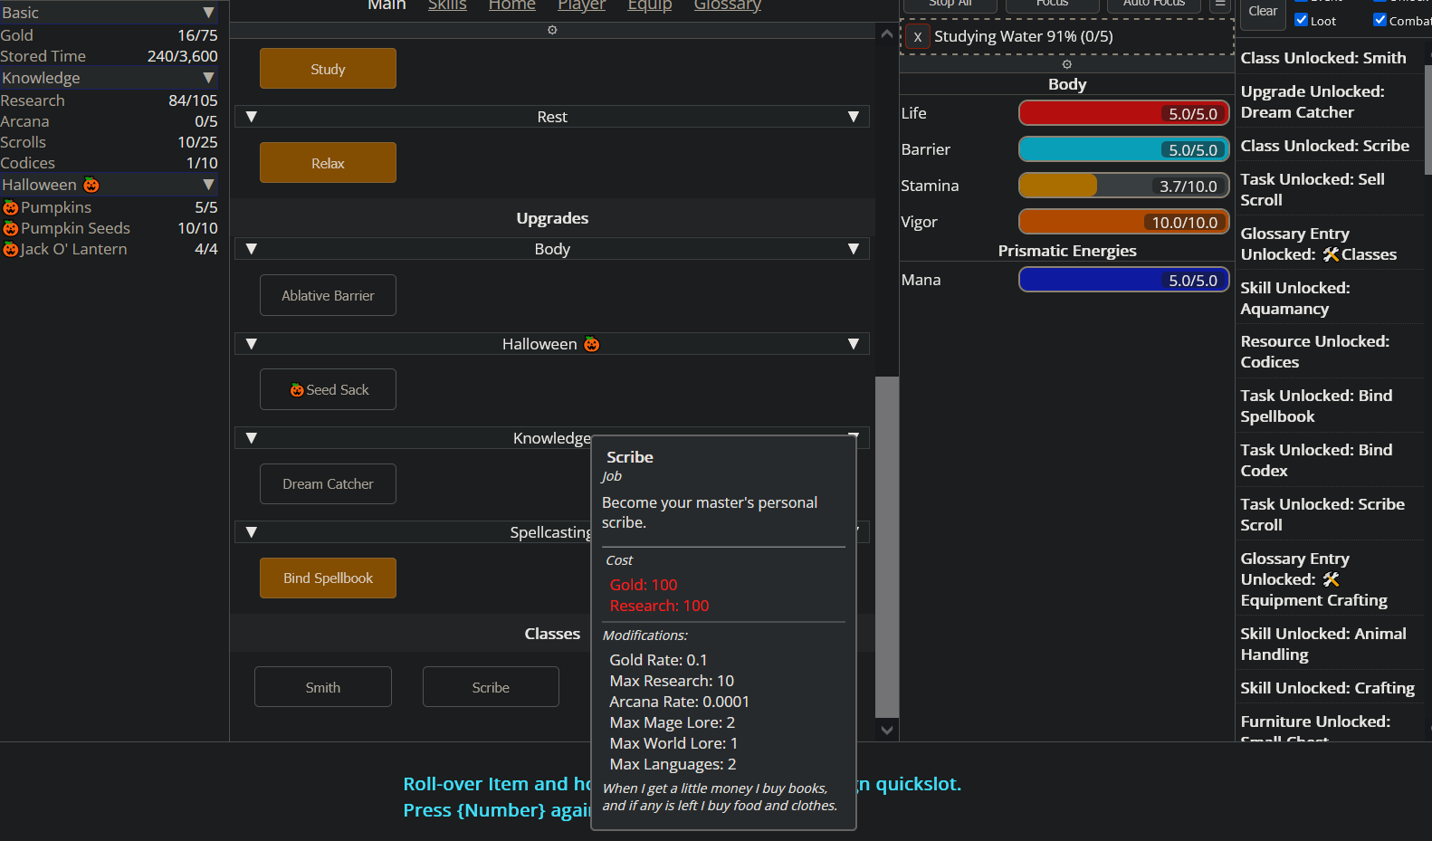Click the right arrow of the Halloween upgrades header
The image size is (1432, 841).
click(x=854, y=344)
